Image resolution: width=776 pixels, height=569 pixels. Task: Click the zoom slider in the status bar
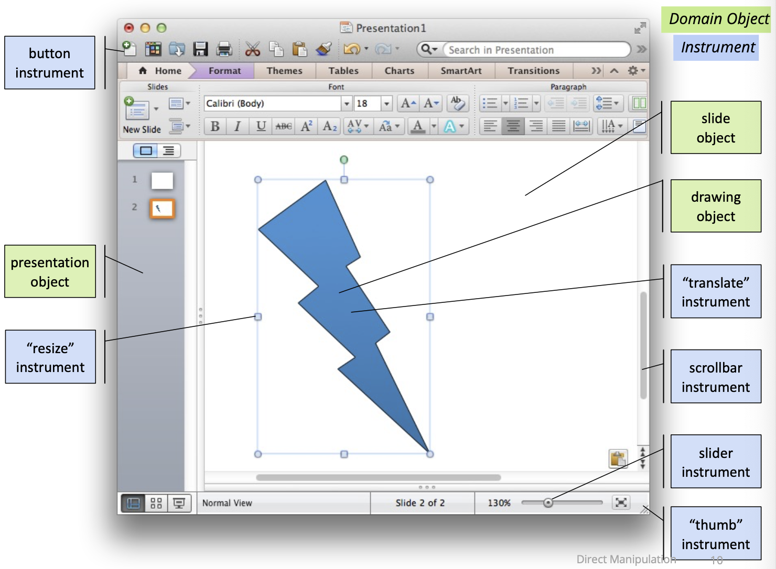pos(548,503)
